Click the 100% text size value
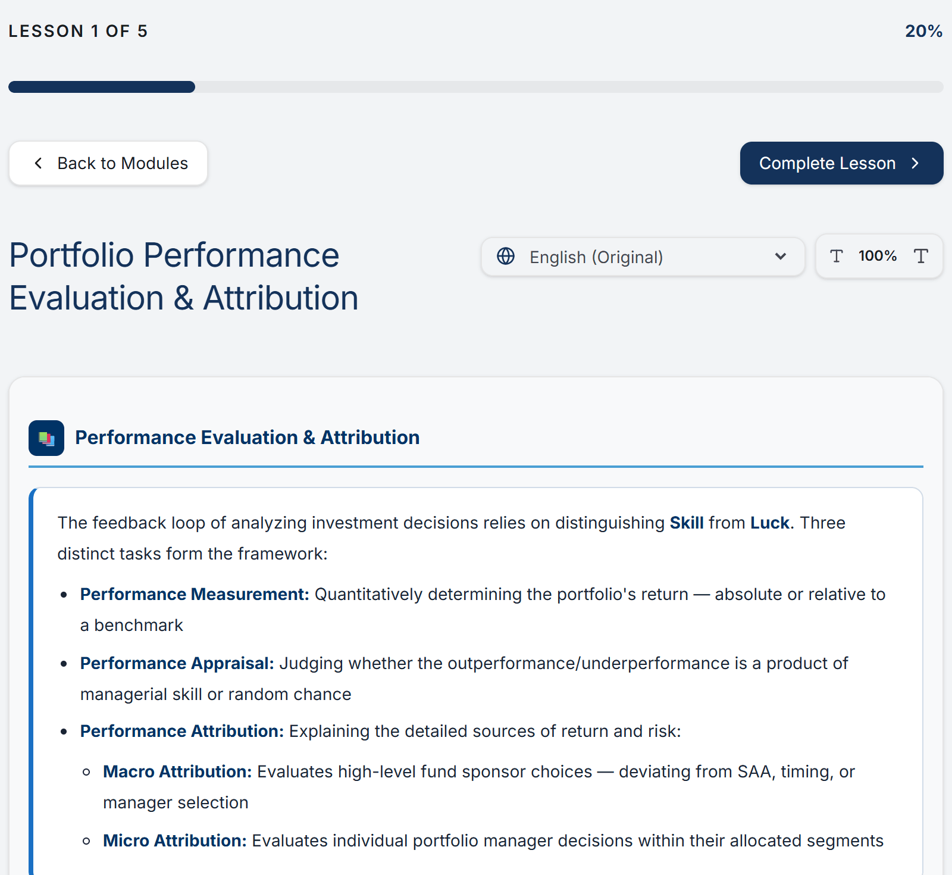The height and width of the screenshot is (875, 952). pyautogui.click(x=877, y=256)
